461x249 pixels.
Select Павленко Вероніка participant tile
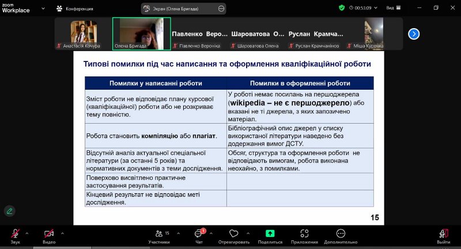199,34
